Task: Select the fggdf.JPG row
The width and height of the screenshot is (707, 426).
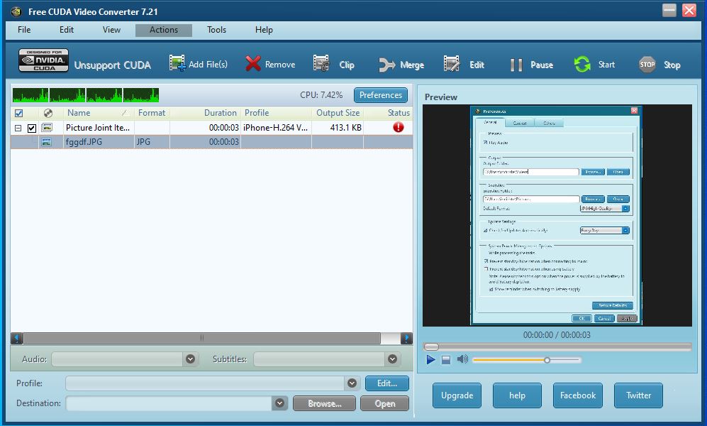Action: tap(211, 142)
